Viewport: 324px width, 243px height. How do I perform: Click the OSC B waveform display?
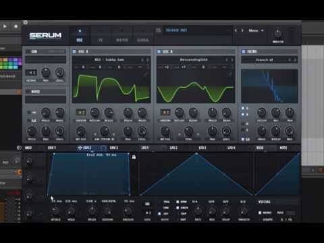point(196,86)
